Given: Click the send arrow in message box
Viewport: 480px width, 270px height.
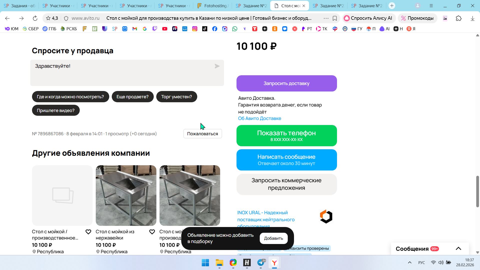Looking at the screenshot, I should tap(217, 66).
